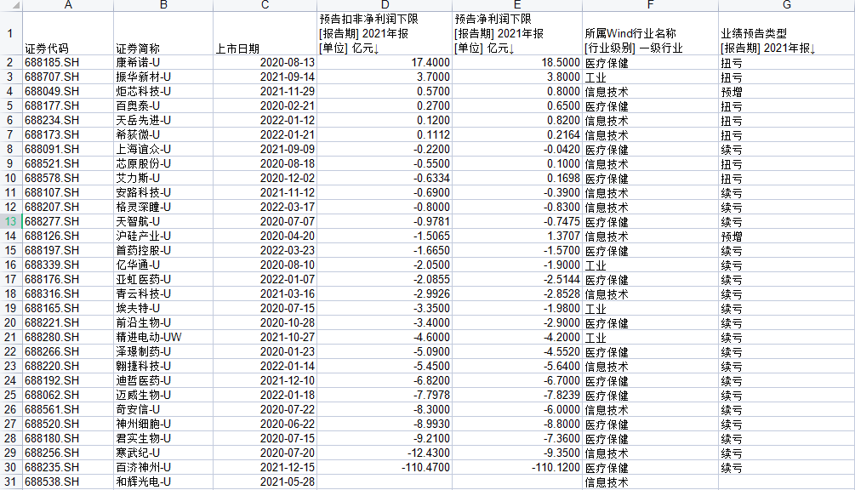Select cell with code 688521.SH
The height and width of the screenshot is (490, 855).
point(67,163)
